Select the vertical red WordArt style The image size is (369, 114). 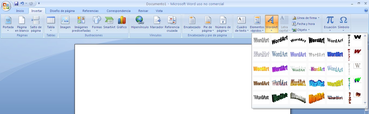349,54
